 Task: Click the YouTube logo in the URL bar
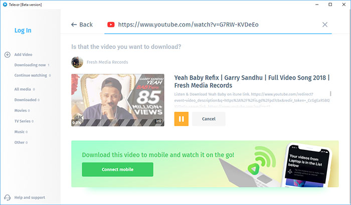coord(111,25)
